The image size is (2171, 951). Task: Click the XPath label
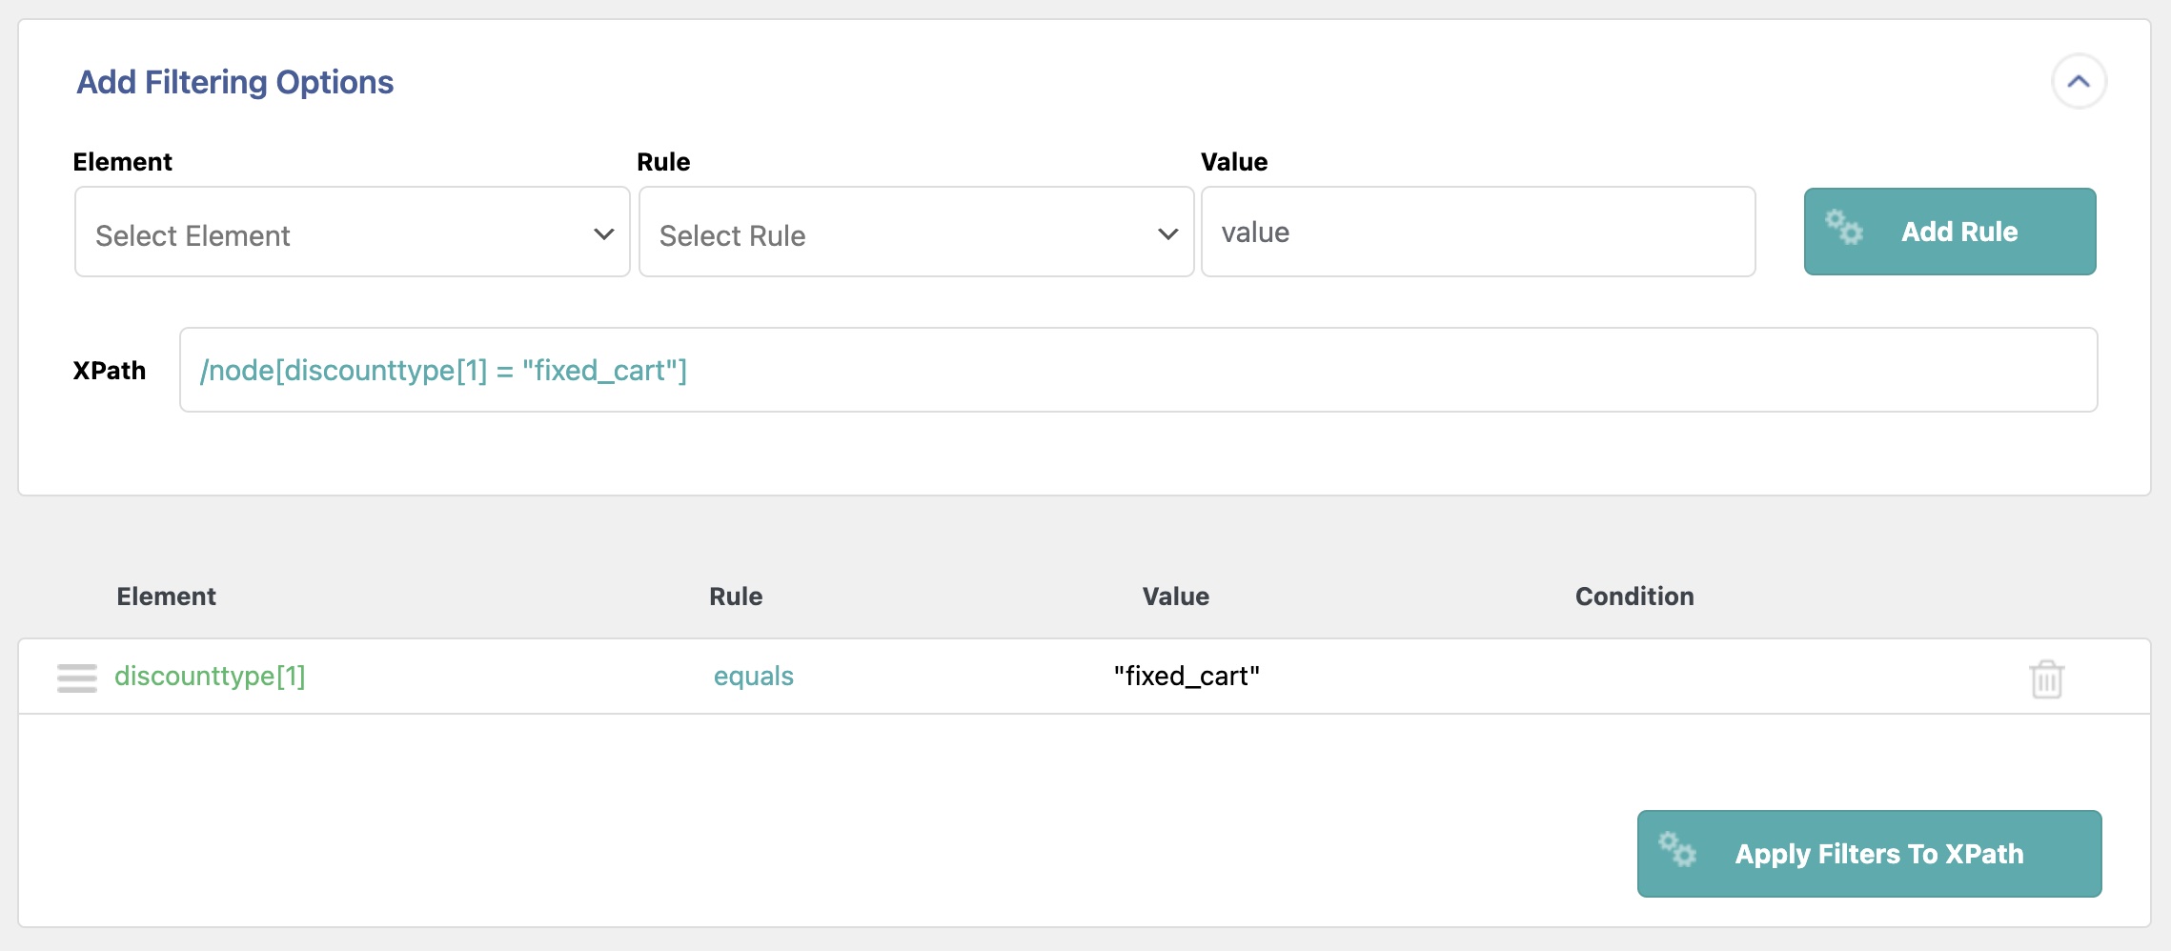click(110, 371)
